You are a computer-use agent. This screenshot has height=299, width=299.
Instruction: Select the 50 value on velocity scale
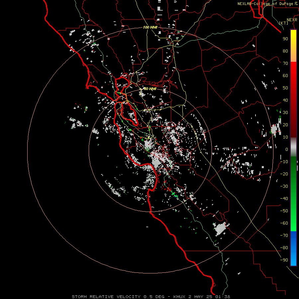[x=285, y=88]
